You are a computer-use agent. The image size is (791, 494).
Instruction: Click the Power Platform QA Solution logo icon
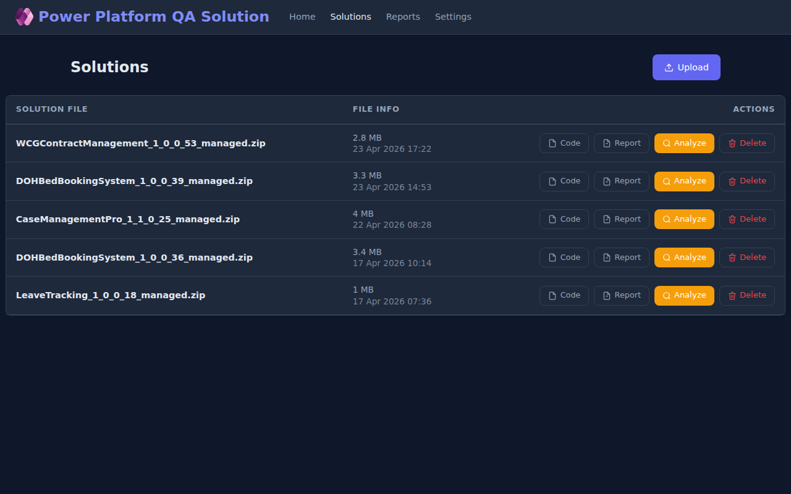tap(24, 16)
